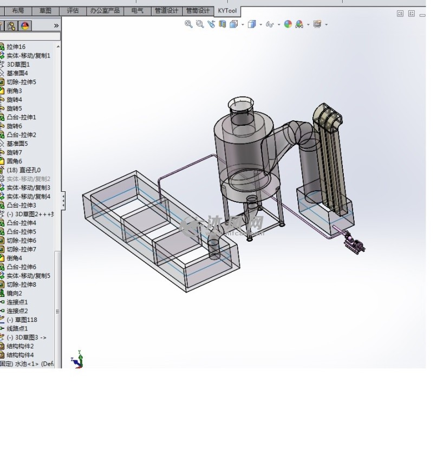Click the Edit Appearance color ball icon

click(x=288, y=24)
